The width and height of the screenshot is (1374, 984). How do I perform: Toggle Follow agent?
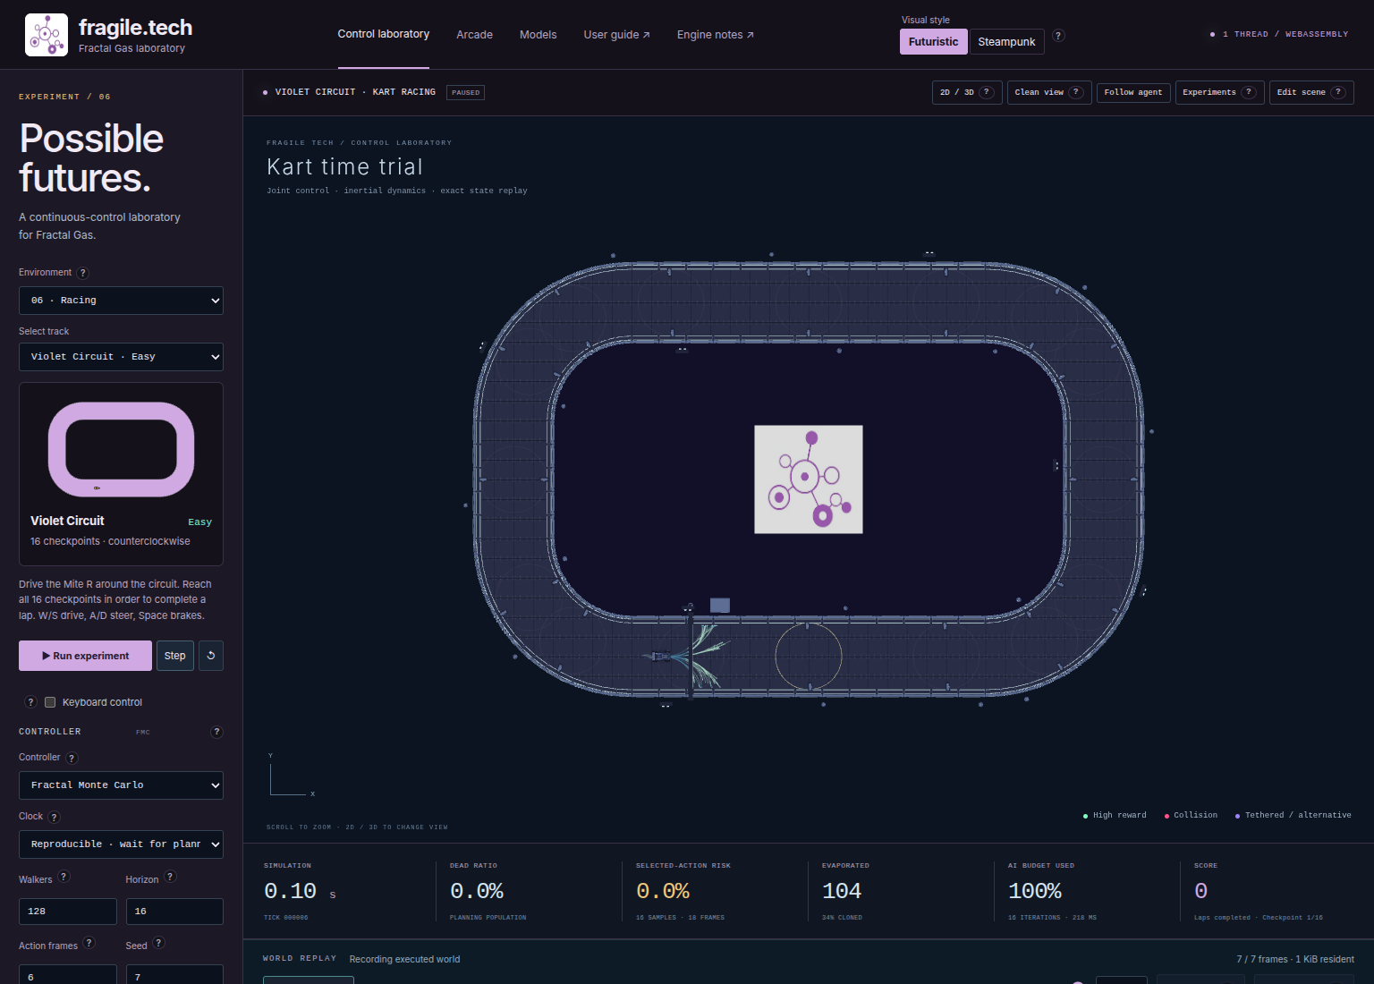pos(1133,92)
